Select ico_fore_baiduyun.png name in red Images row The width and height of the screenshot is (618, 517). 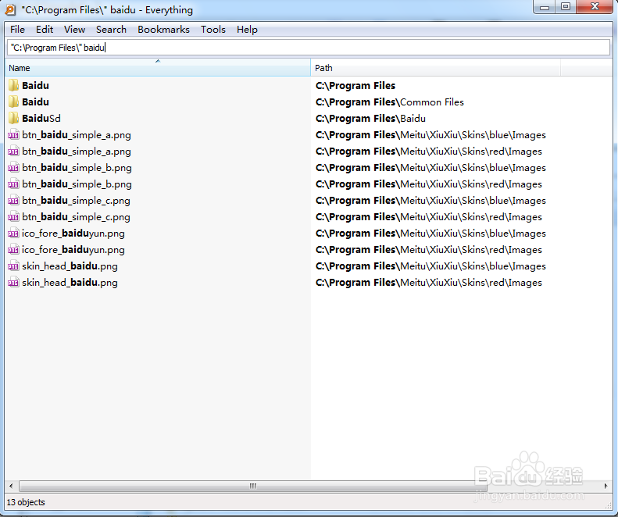(x=73, y=250)
